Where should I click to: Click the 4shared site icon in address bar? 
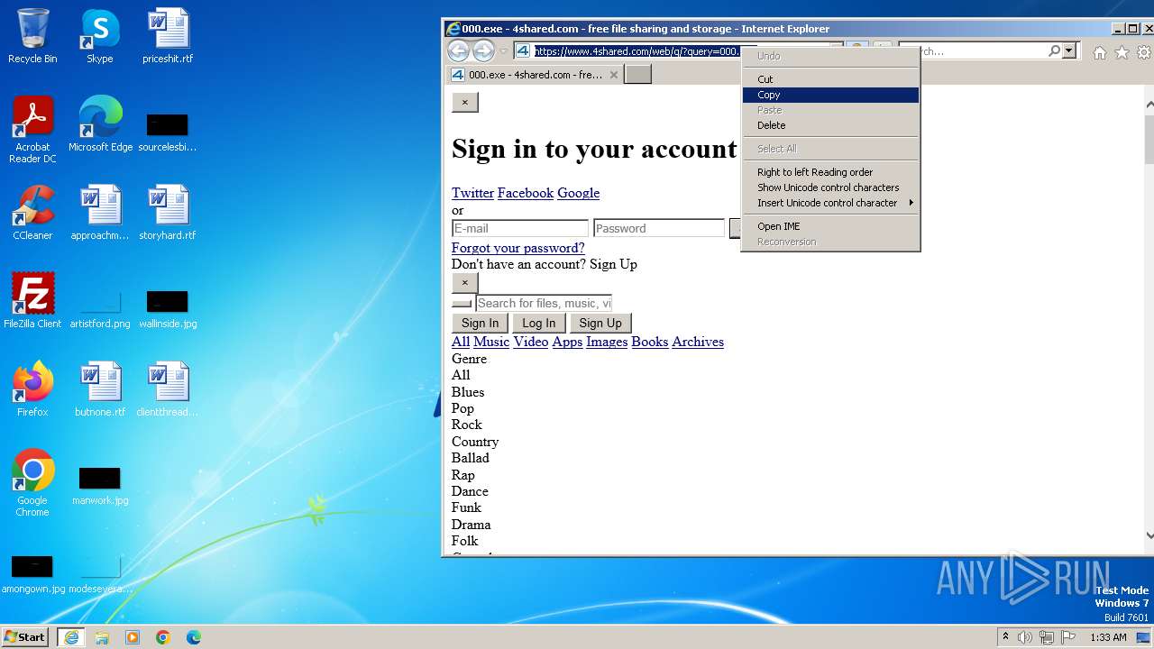coord(523,51)
